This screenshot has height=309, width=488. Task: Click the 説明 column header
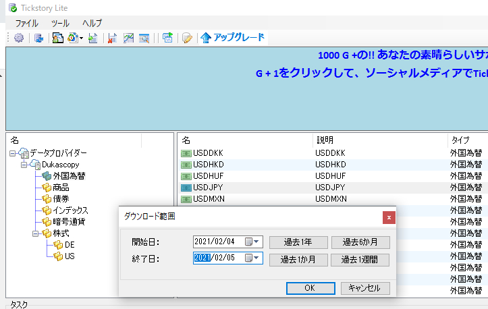click(324, 140)
